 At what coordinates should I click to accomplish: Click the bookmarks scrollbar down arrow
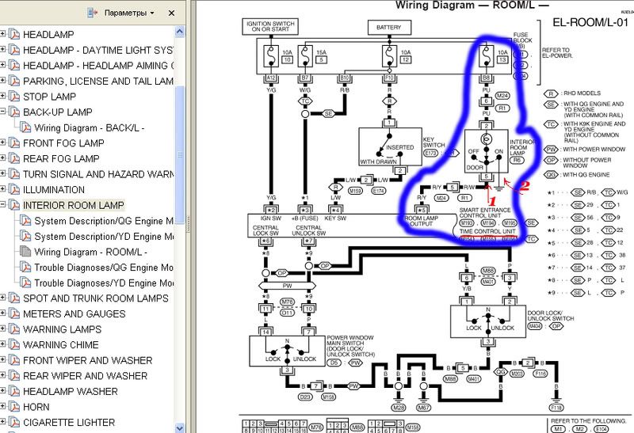click(181, 427)
